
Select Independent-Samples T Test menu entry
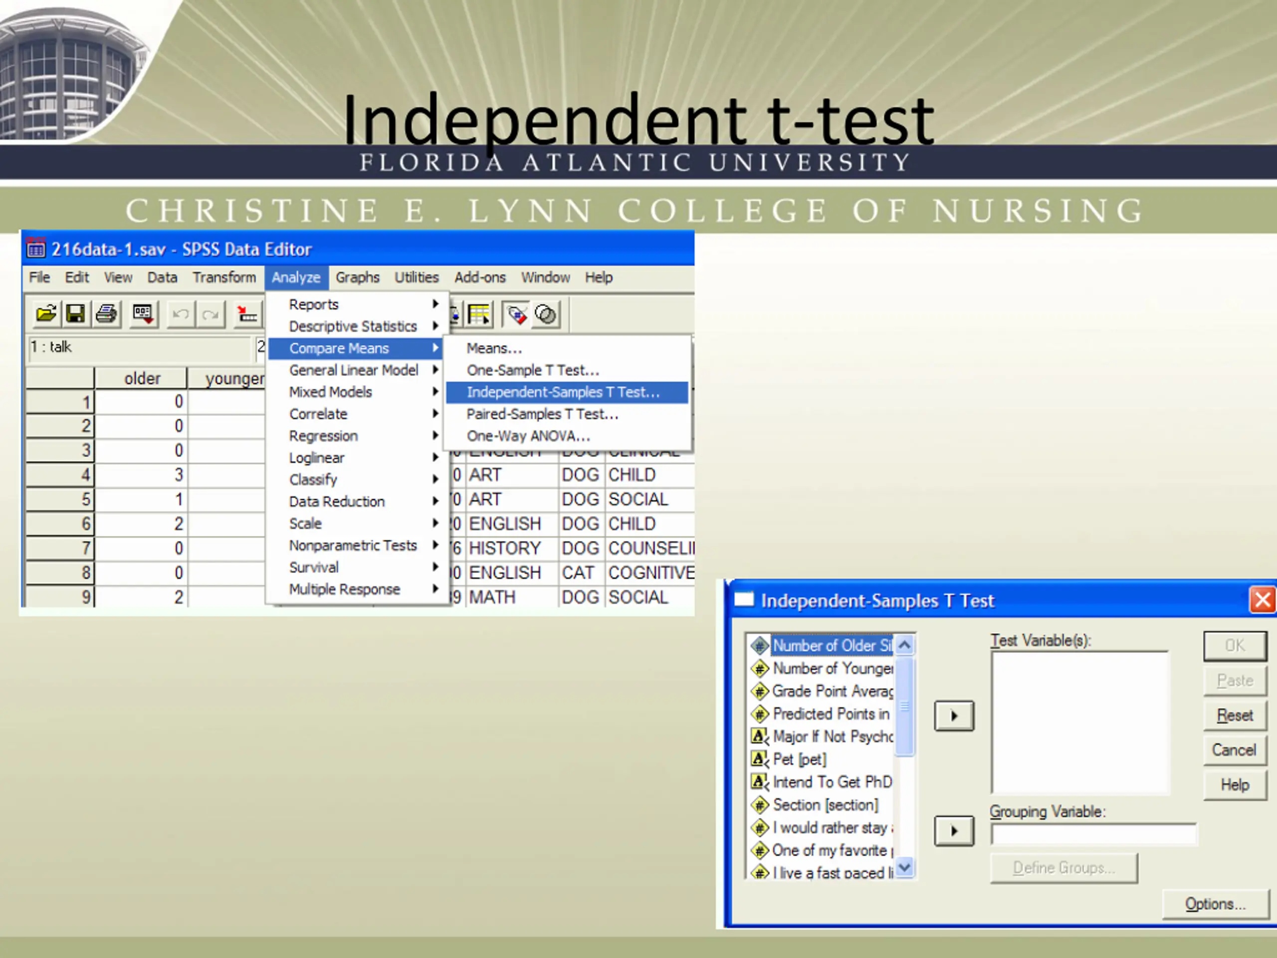coord(567,392)
